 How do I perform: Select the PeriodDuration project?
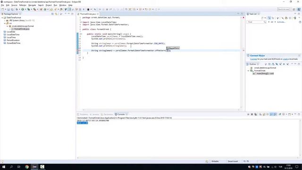coord(13,40)
